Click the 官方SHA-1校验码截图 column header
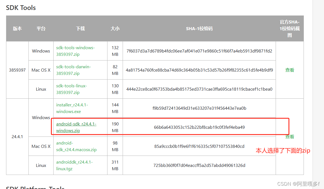 pyautogui.click(x=289, y=28)
